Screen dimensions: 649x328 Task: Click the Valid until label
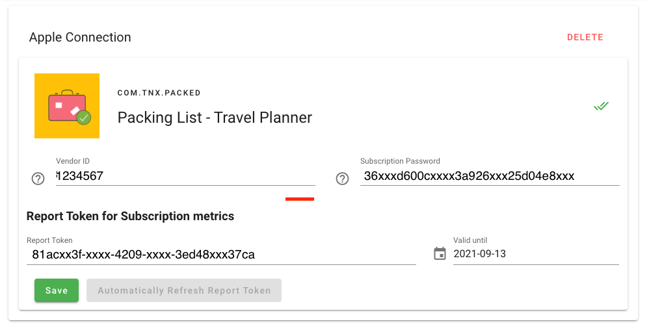pyautogui.click(x=470, y=240)
